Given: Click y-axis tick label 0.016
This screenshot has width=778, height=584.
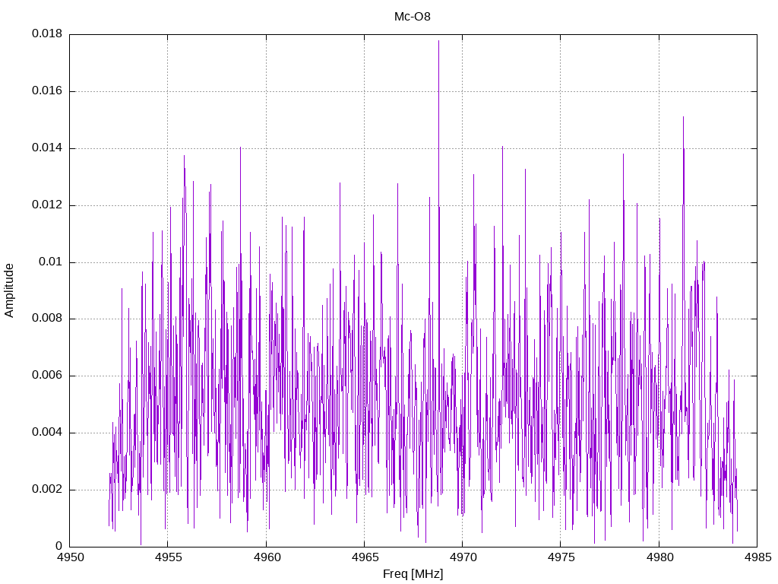Looking at the screenshot, I should 47,90.
